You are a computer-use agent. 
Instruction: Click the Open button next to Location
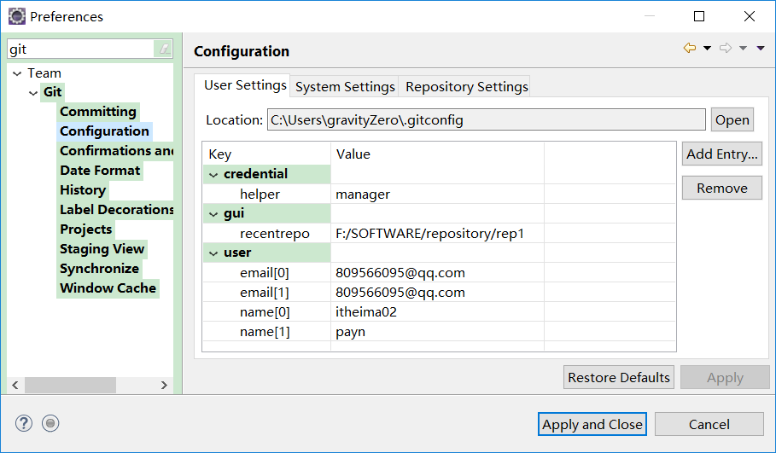tap(732, 120)
